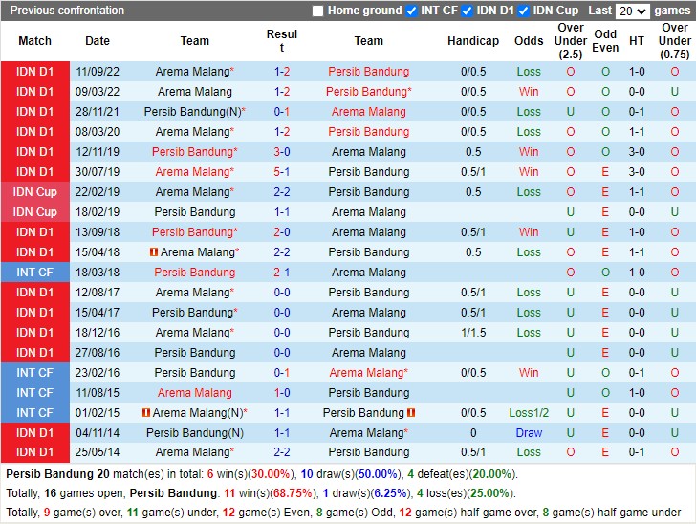This screenshot has width=696, height=524.
Task: Click the date 08/03/20
Action: pyautogui.click(x=98, y=132)
